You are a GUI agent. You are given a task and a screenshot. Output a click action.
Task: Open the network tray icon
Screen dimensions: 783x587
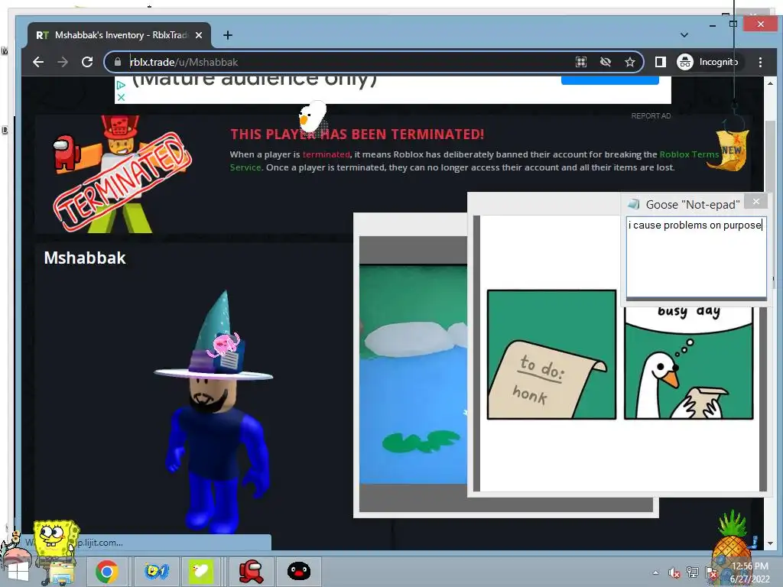click(693, 572)
